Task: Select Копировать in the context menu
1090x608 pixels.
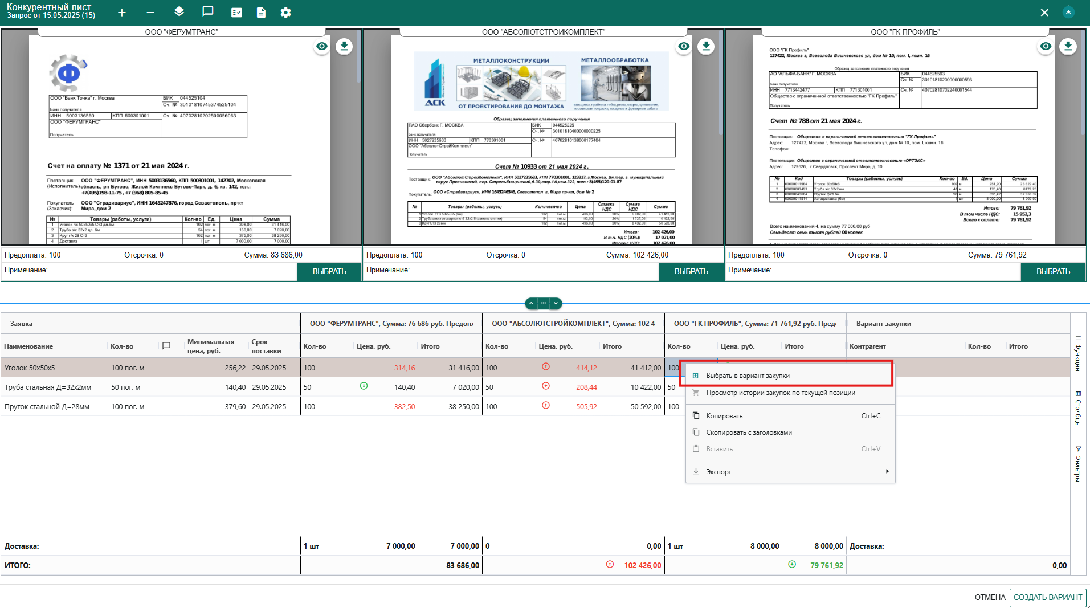Action: click(x=790, y=416)
